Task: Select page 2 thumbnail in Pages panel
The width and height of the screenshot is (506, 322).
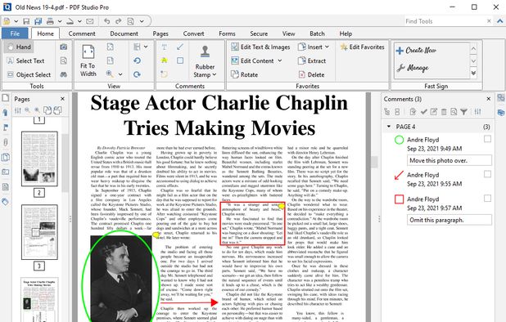Action: tap(39, 159)
